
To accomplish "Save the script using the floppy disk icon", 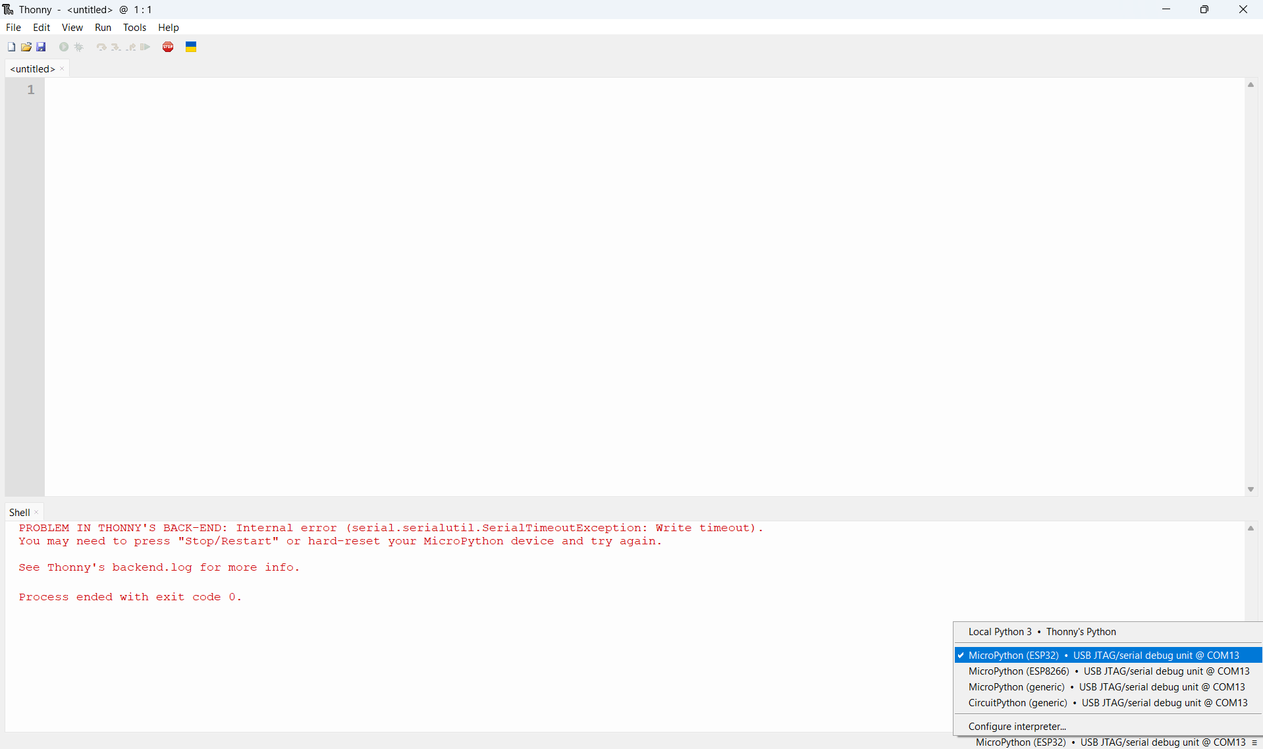I will pos(41,47).
